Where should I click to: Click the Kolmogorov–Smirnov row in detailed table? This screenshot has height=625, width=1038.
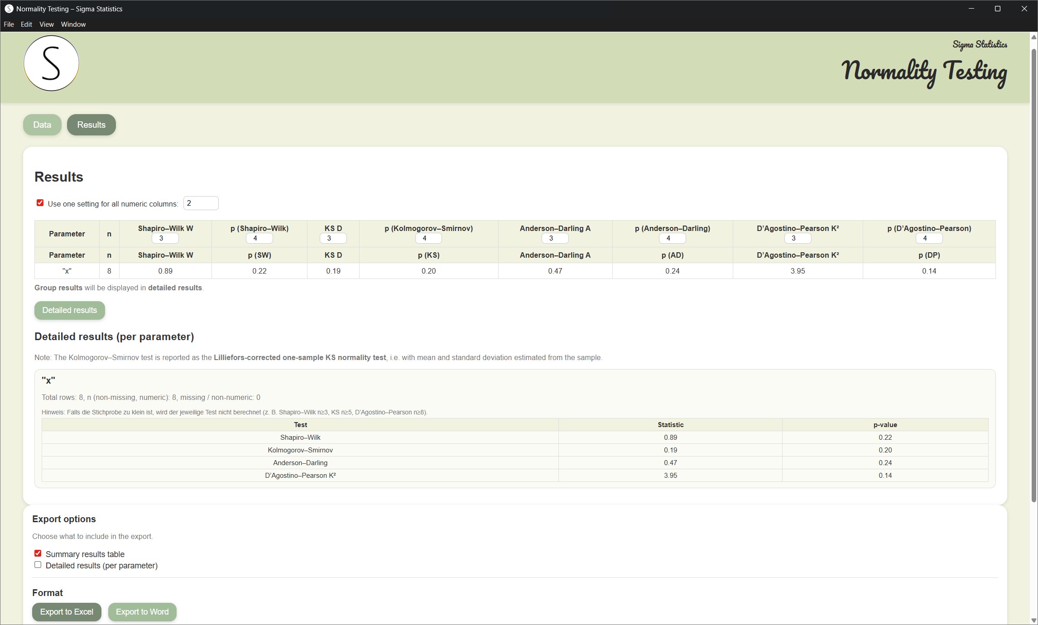tap(515, 450)
